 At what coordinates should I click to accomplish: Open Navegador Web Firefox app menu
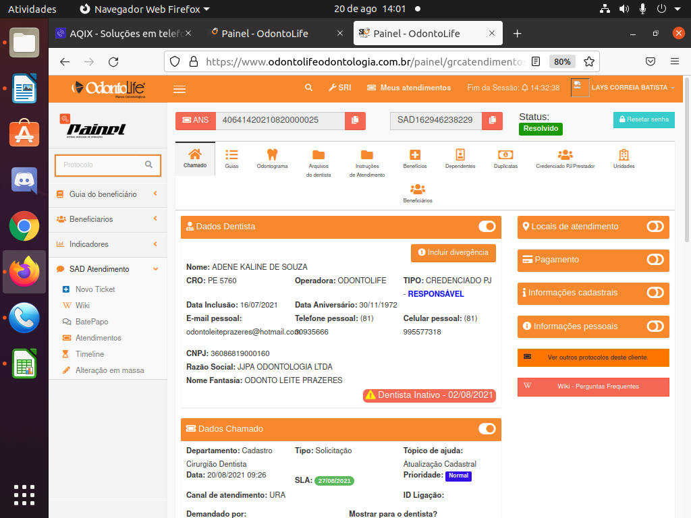click(144, 9)
